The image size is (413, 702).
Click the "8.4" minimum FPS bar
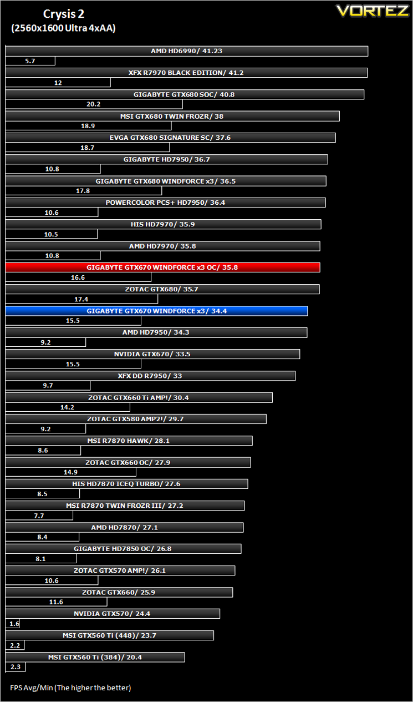pos(42,538)
